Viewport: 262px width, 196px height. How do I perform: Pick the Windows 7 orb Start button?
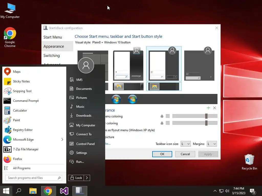[116, 99]
